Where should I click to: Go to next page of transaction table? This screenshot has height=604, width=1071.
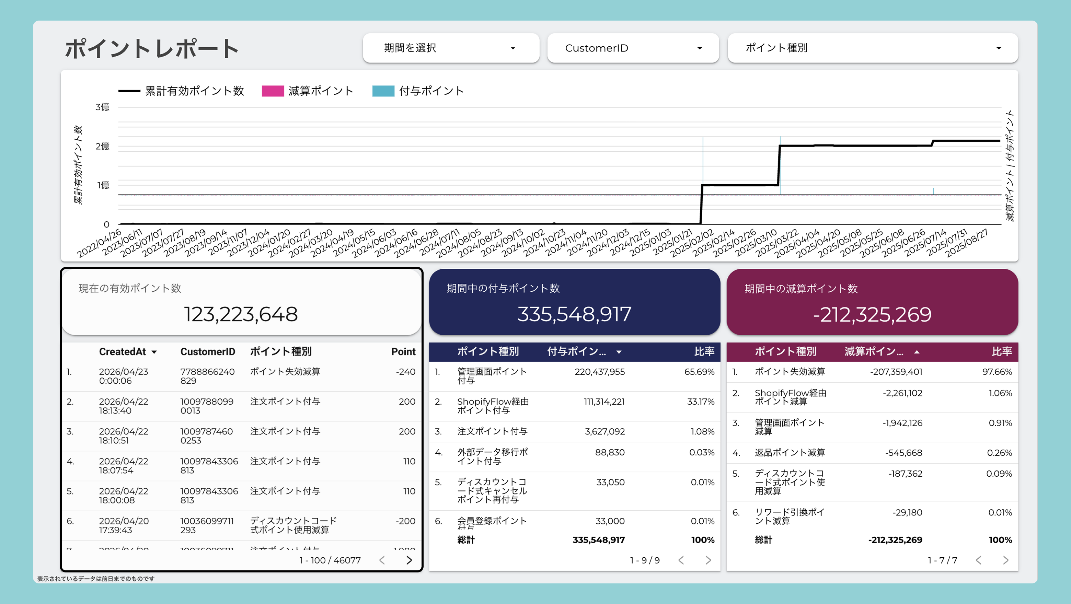pos(409,560)
